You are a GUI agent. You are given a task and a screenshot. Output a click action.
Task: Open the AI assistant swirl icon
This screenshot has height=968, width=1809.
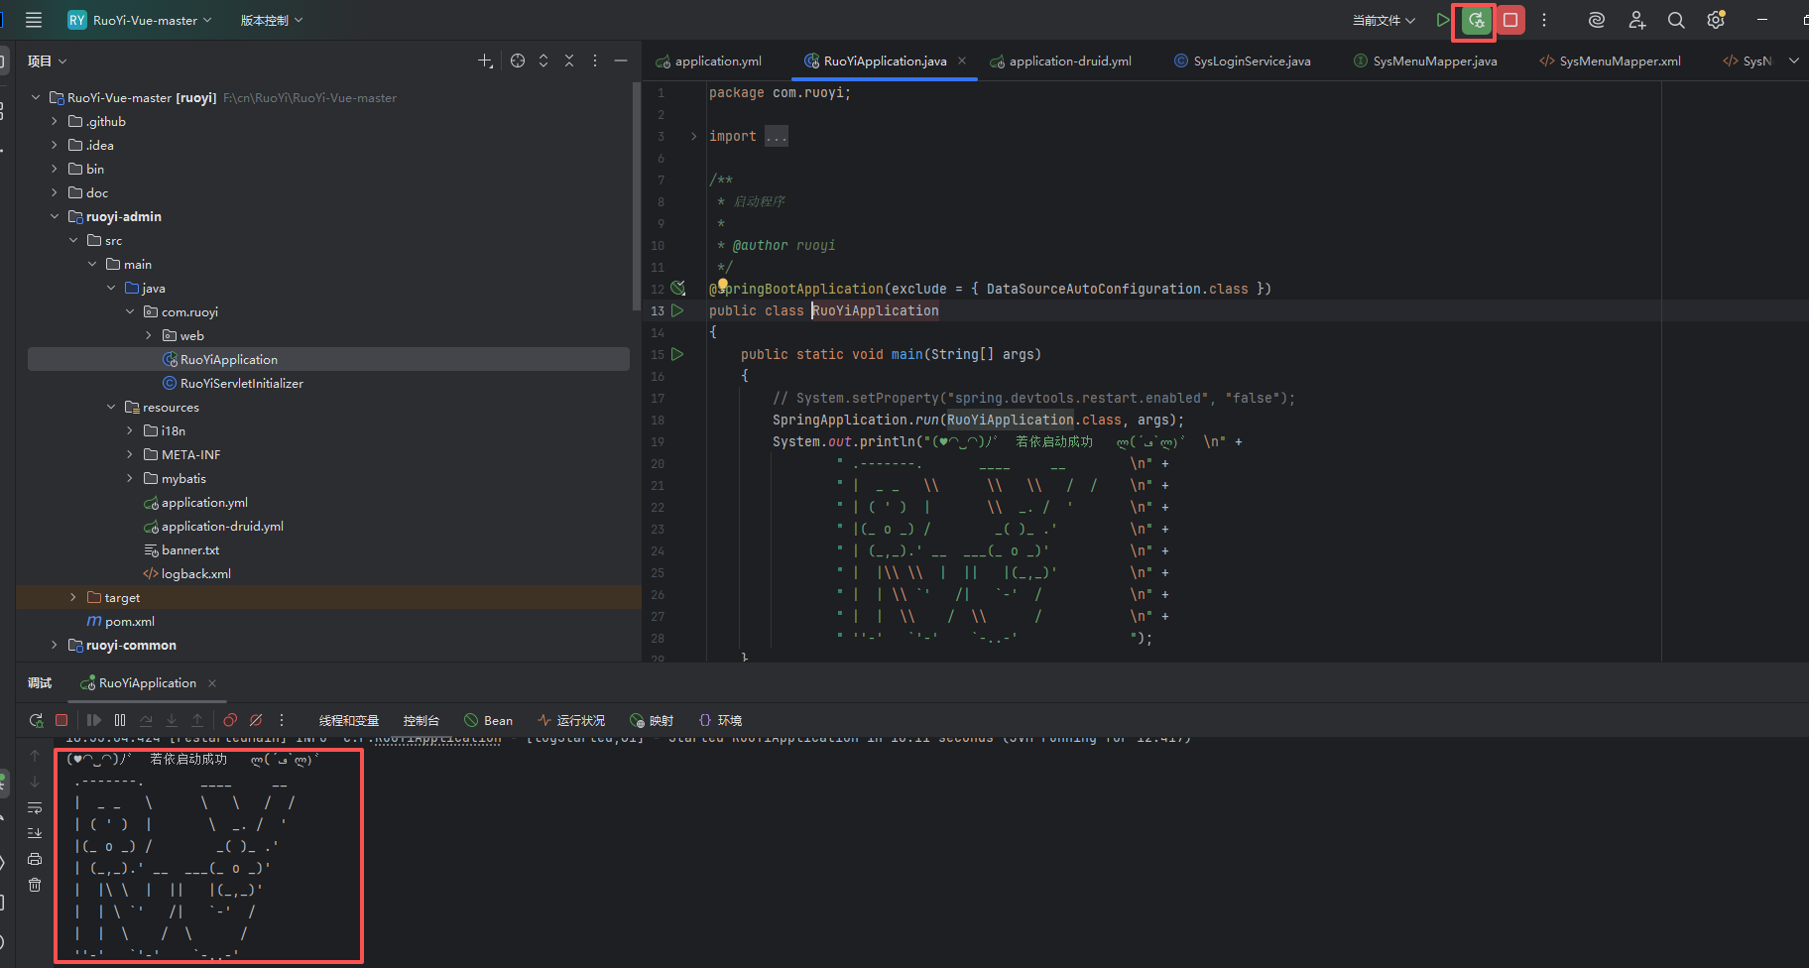1597,20
